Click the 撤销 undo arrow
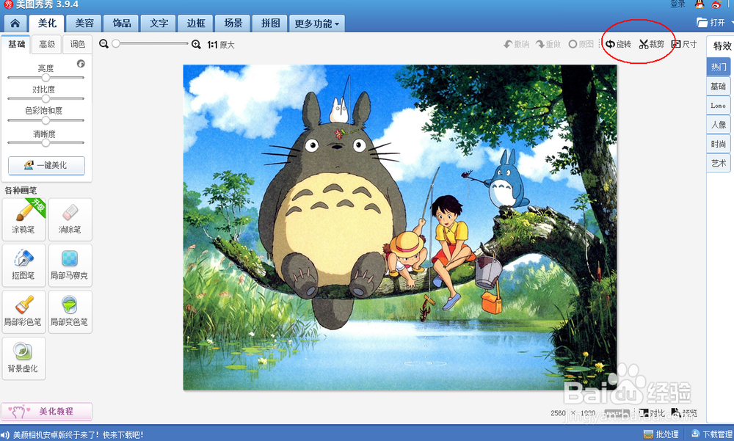The height and width of the screenshot is (441, 734). pos(516,45)
